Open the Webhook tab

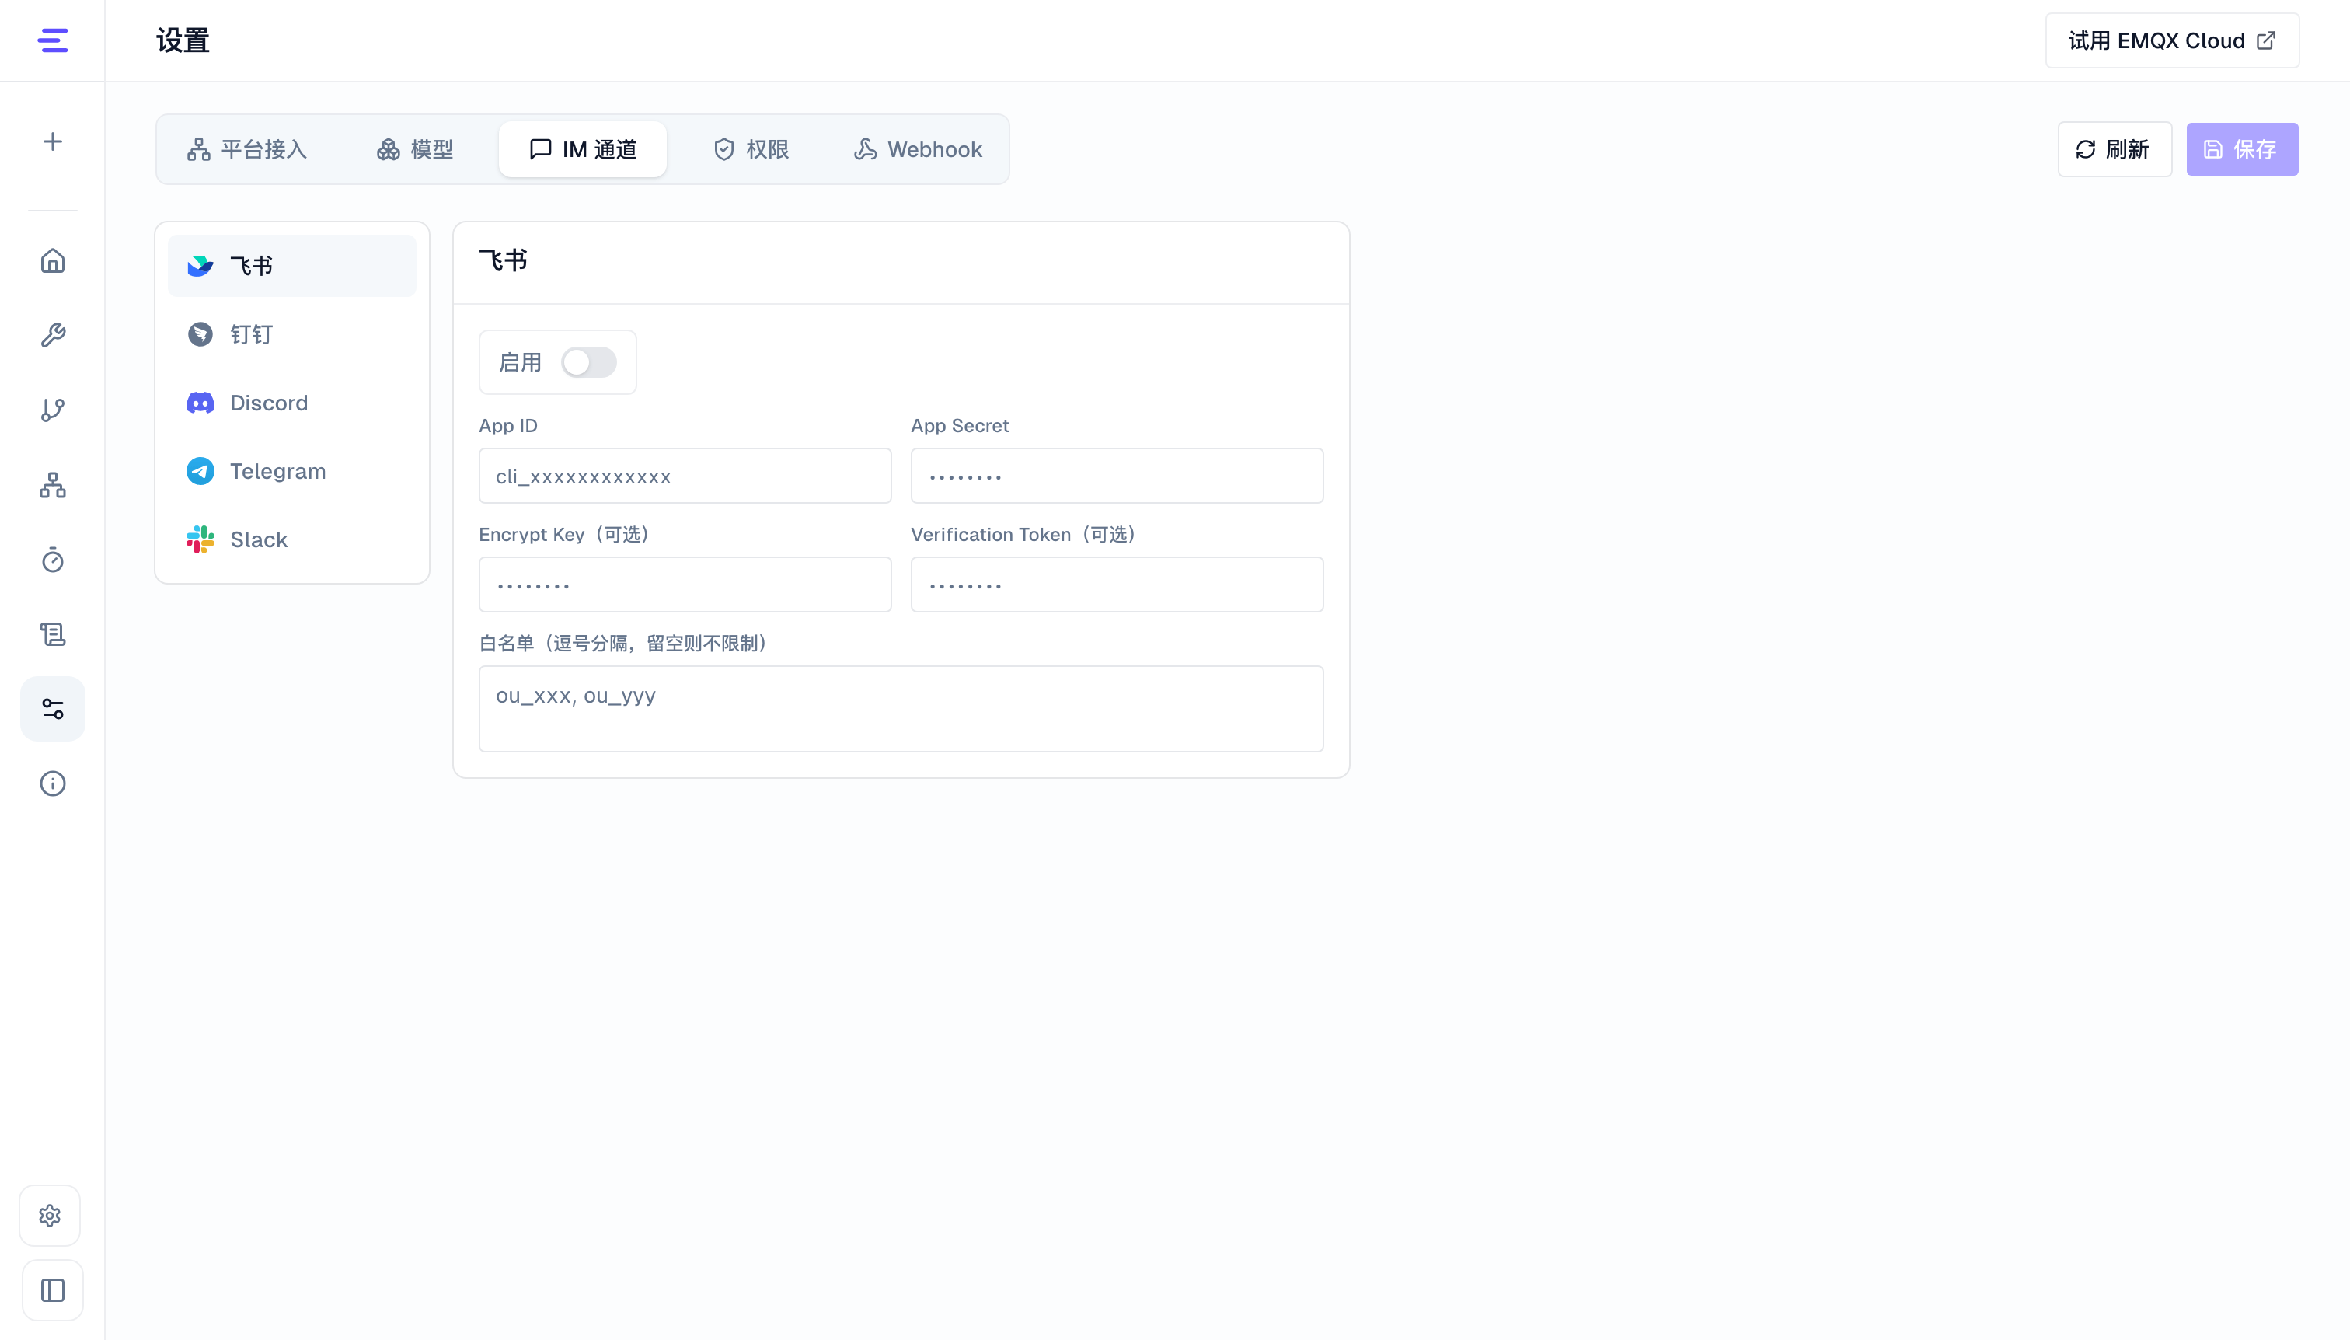point(917,149)
